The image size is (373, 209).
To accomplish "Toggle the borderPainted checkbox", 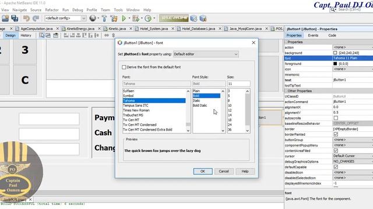I will [336, 134].
